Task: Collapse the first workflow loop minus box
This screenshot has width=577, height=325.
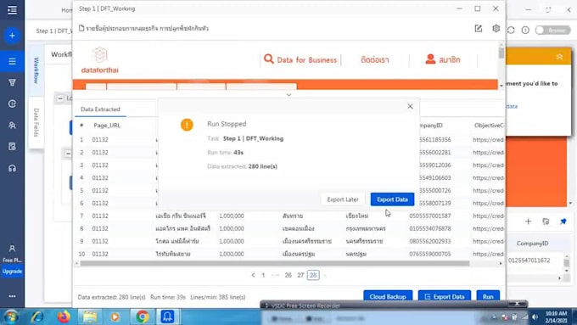Action: tap(60, 98)
